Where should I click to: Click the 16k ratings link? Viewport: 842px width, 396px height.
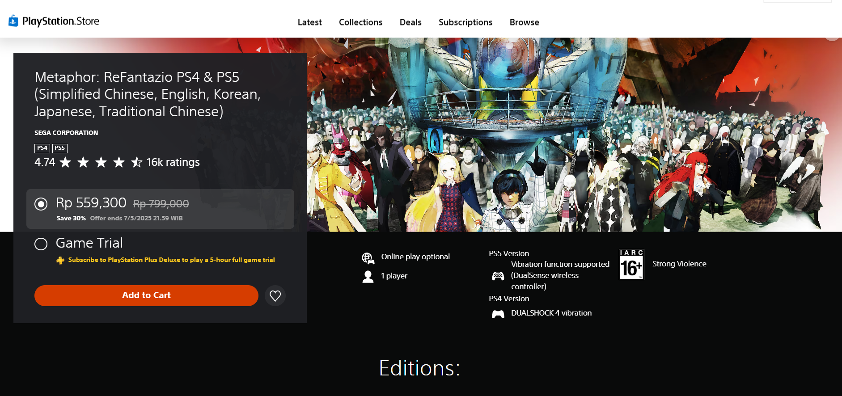click(x=173, y=162)
